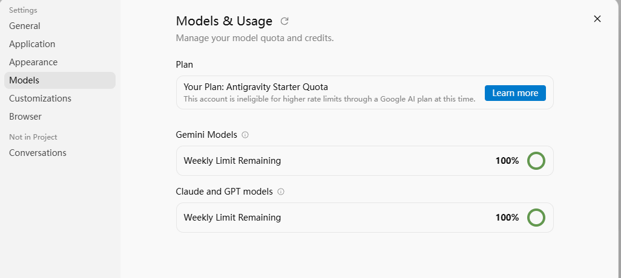Select the Models sidebar item
This screenshot has width=621, height=278.
click(x=60, y=80)
